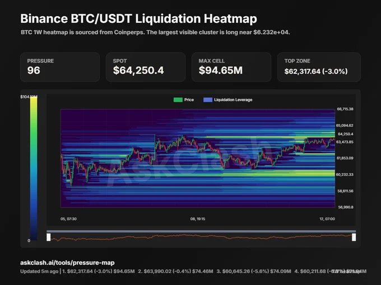381x285 pixels.
Task: Click zone 4 $60,211.68 entry
Action: (331, 272)
